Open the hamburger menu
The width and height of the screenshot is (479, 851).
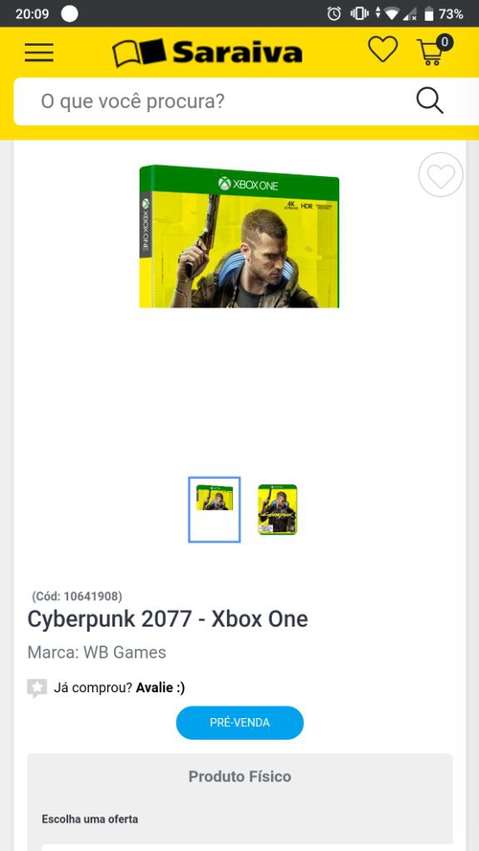pos(39,53)
